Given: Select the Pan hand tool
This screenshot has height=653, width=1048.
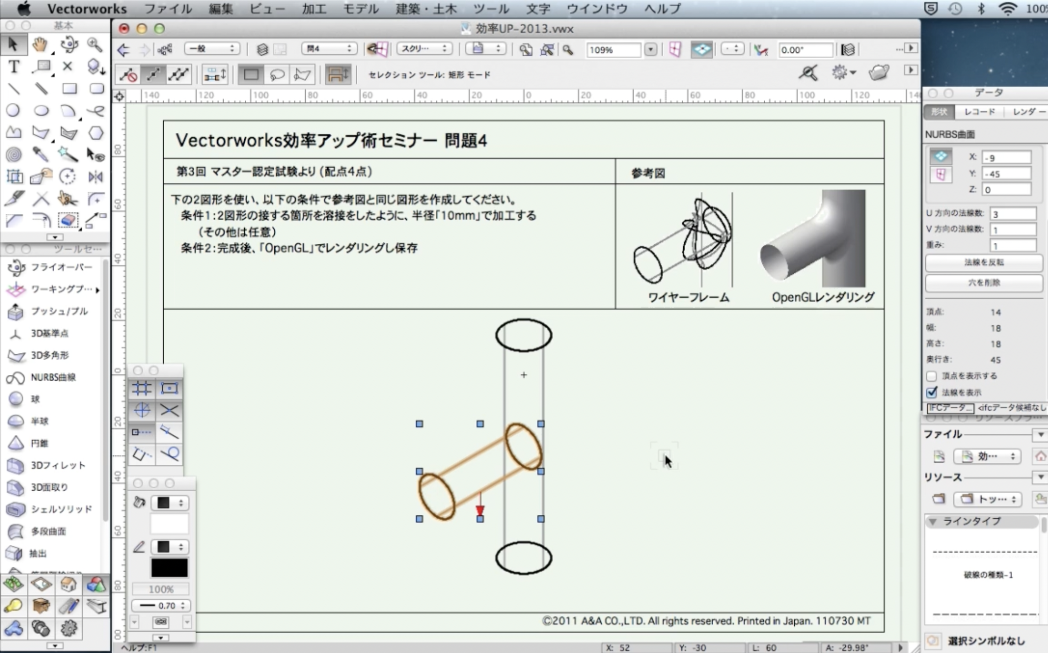Looking at the screenshot, I should tap(40, 45).
